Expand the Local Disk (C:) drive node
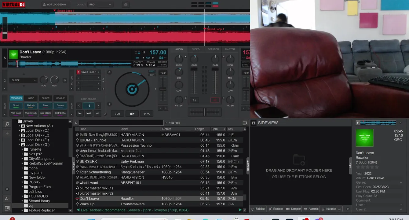409x220 pixels. [19, 130]
